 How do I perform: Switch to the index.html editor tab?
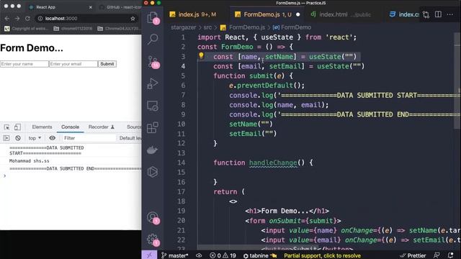click(x=341, y=14)
